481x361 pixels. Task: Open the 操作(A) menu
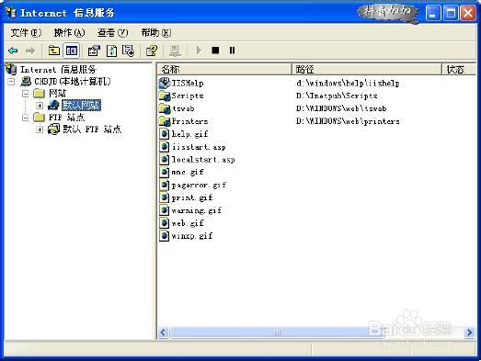[x=69, y=32]
